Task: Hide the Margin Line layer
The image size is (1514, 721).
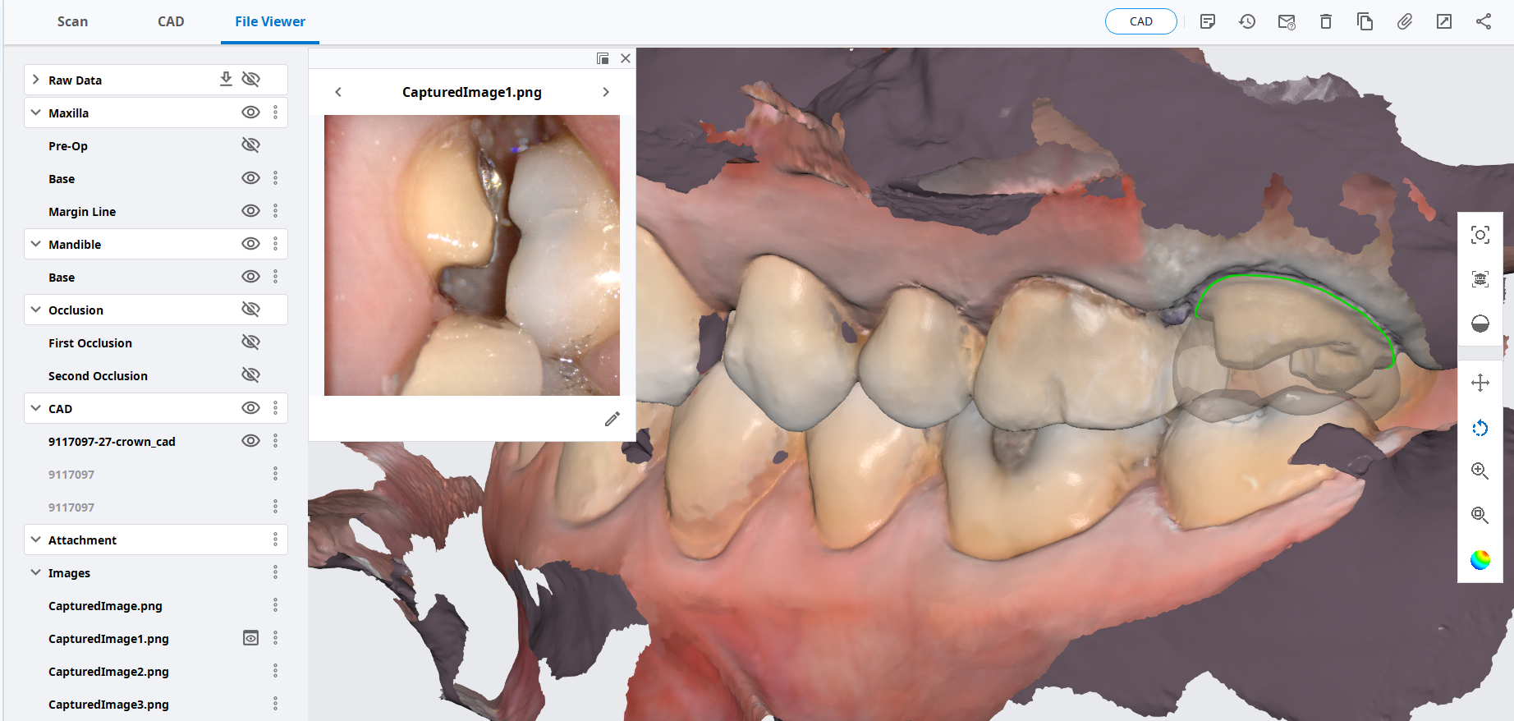Action: click(x=251, y=211)
